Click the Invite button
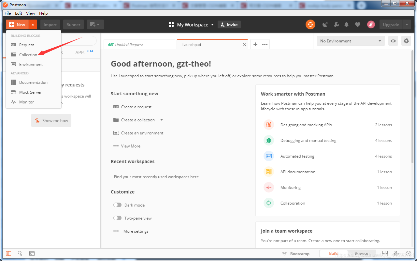 (x=229, y=25)
